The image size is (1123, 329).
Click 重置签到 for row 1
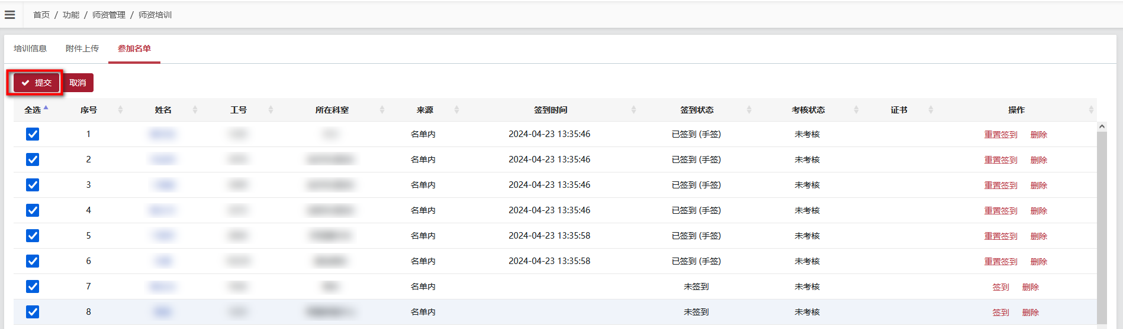[1000, 135]
